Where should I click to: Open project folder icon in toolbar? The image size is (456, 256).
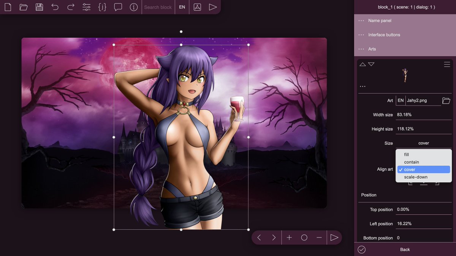pos(24,7)
